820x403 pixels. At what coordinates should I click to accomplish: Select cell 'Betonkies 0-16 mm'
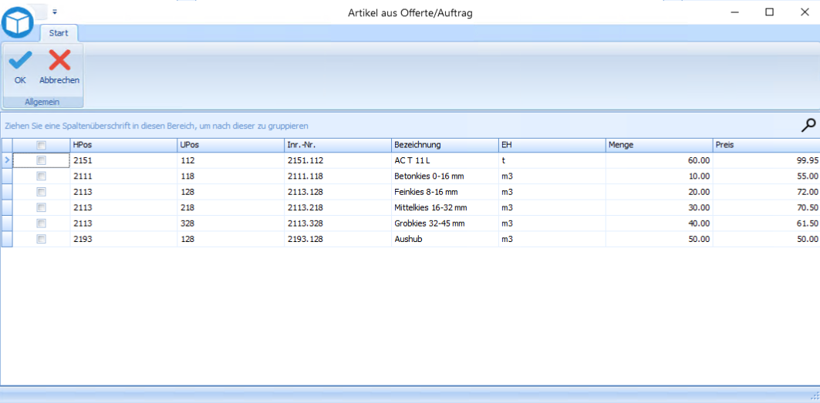pos(445,176)
